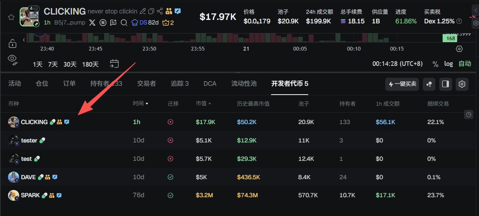
Task: Click the gold people icon in DAVE row
Action: tap(48, 177)
